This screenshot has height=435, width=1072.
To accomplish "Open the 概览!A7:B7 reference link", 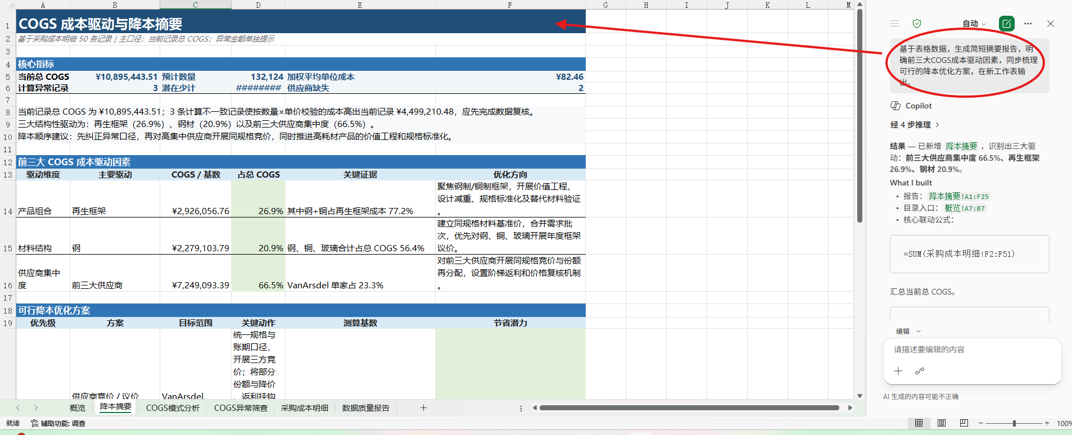I will pyautogui.click(x=965, y=208).
